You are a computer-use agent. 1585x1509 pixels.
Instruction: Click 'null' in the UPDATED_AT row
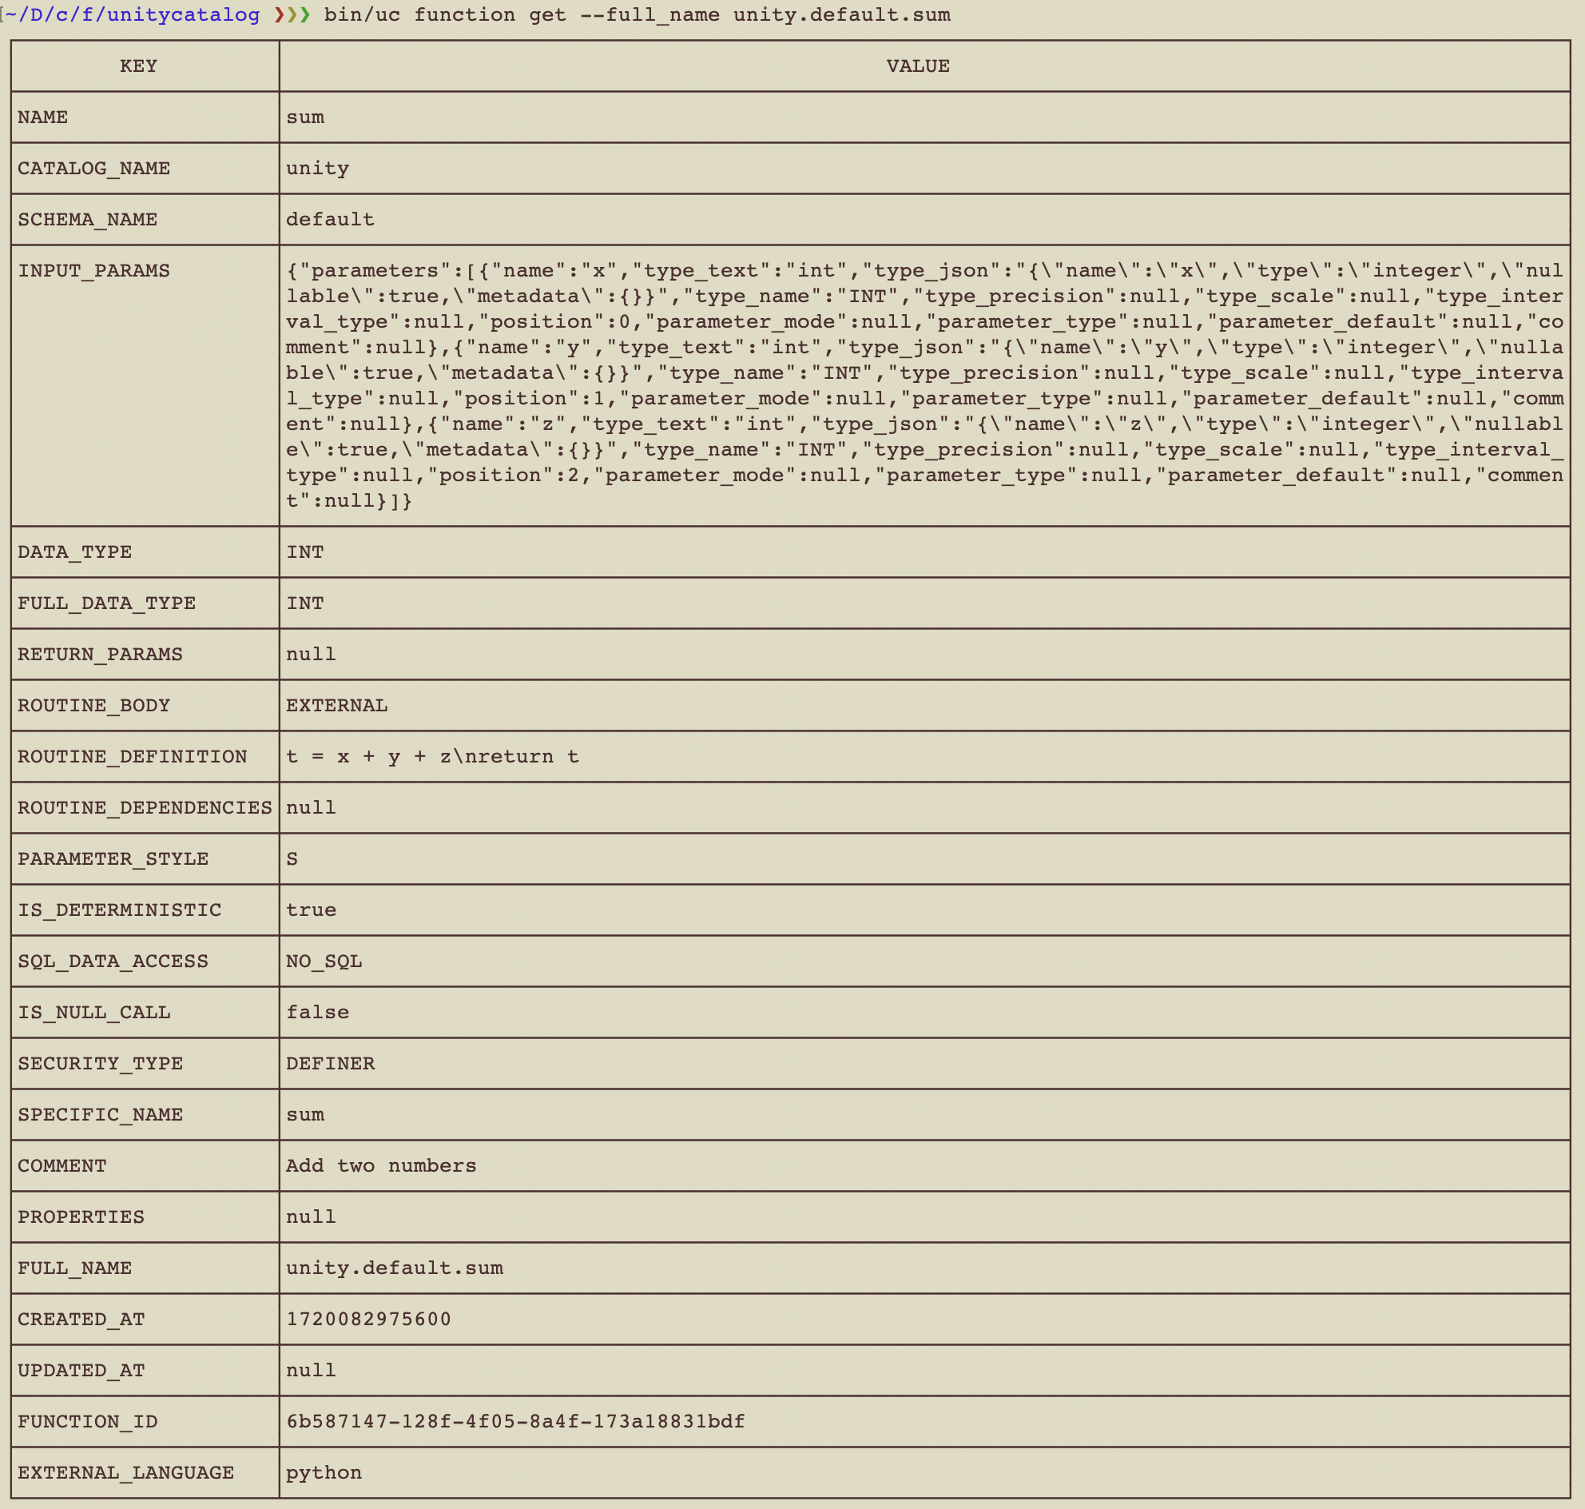[312, 1371]
